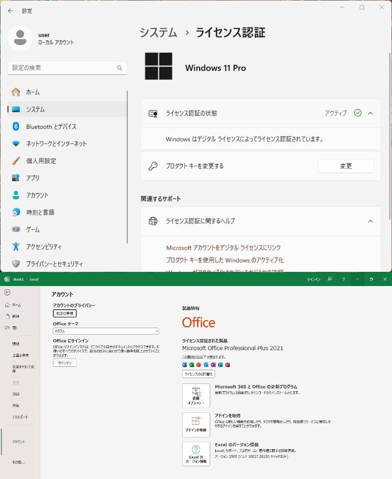Click the Publisher icon under included products
The image size is (392, 479).
tap(220, 365)
